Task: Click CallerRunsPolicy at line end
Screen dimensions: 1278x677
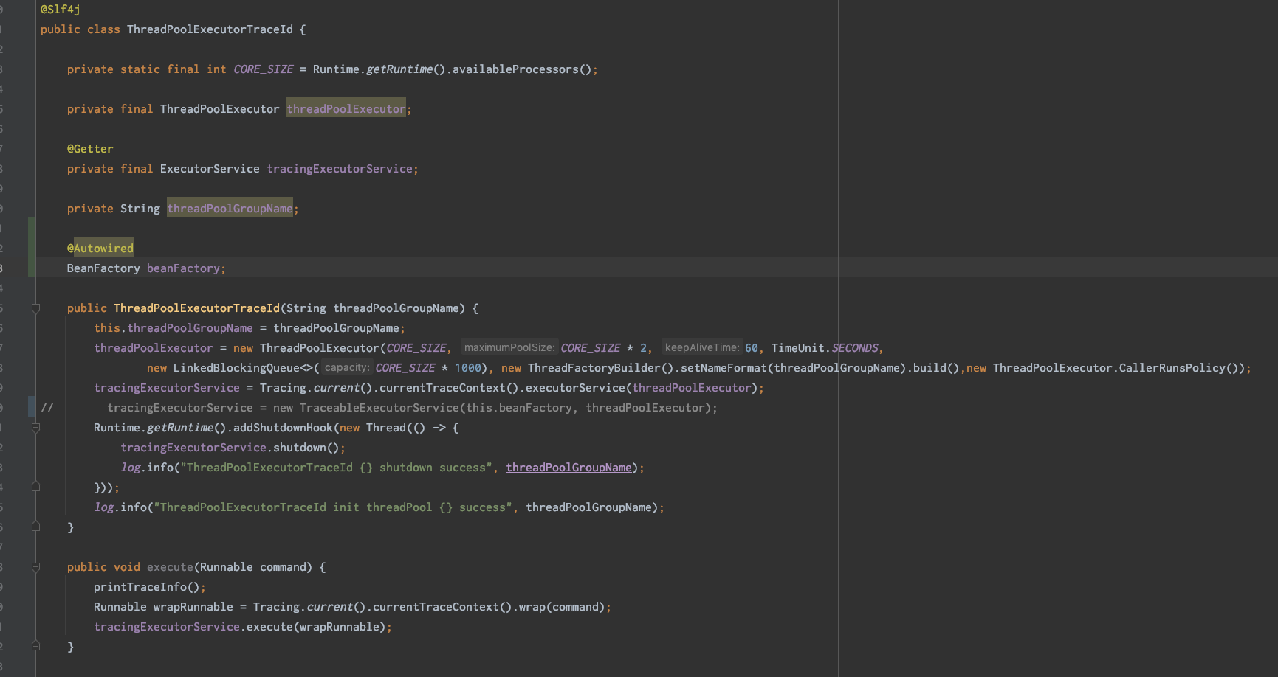Action: 1172,368
